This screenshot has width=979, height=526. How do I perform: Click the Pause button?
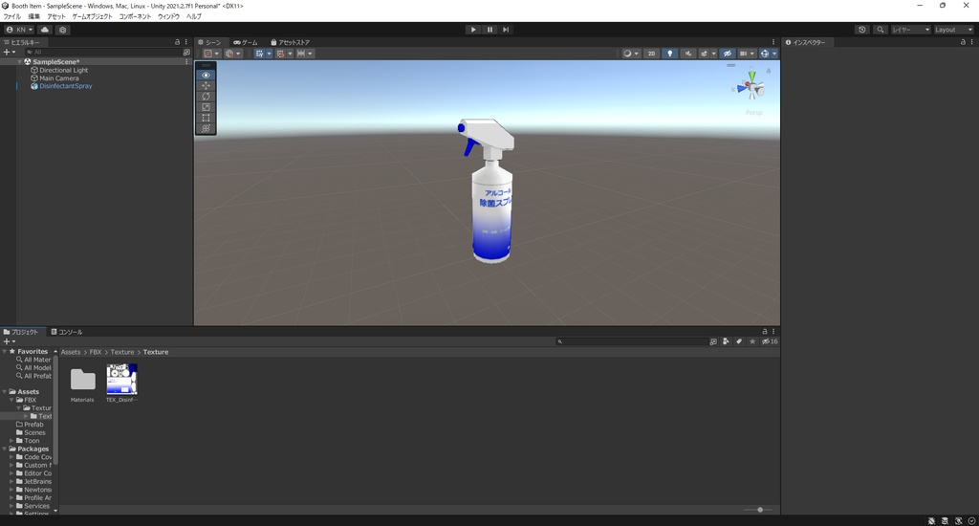[x=489, y=30]
